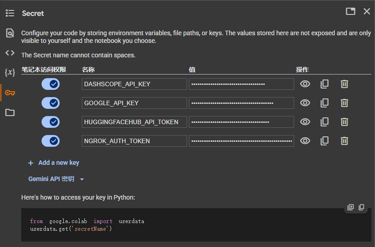Close the Secret panel
375x247 pixels.
pos(366,11)
